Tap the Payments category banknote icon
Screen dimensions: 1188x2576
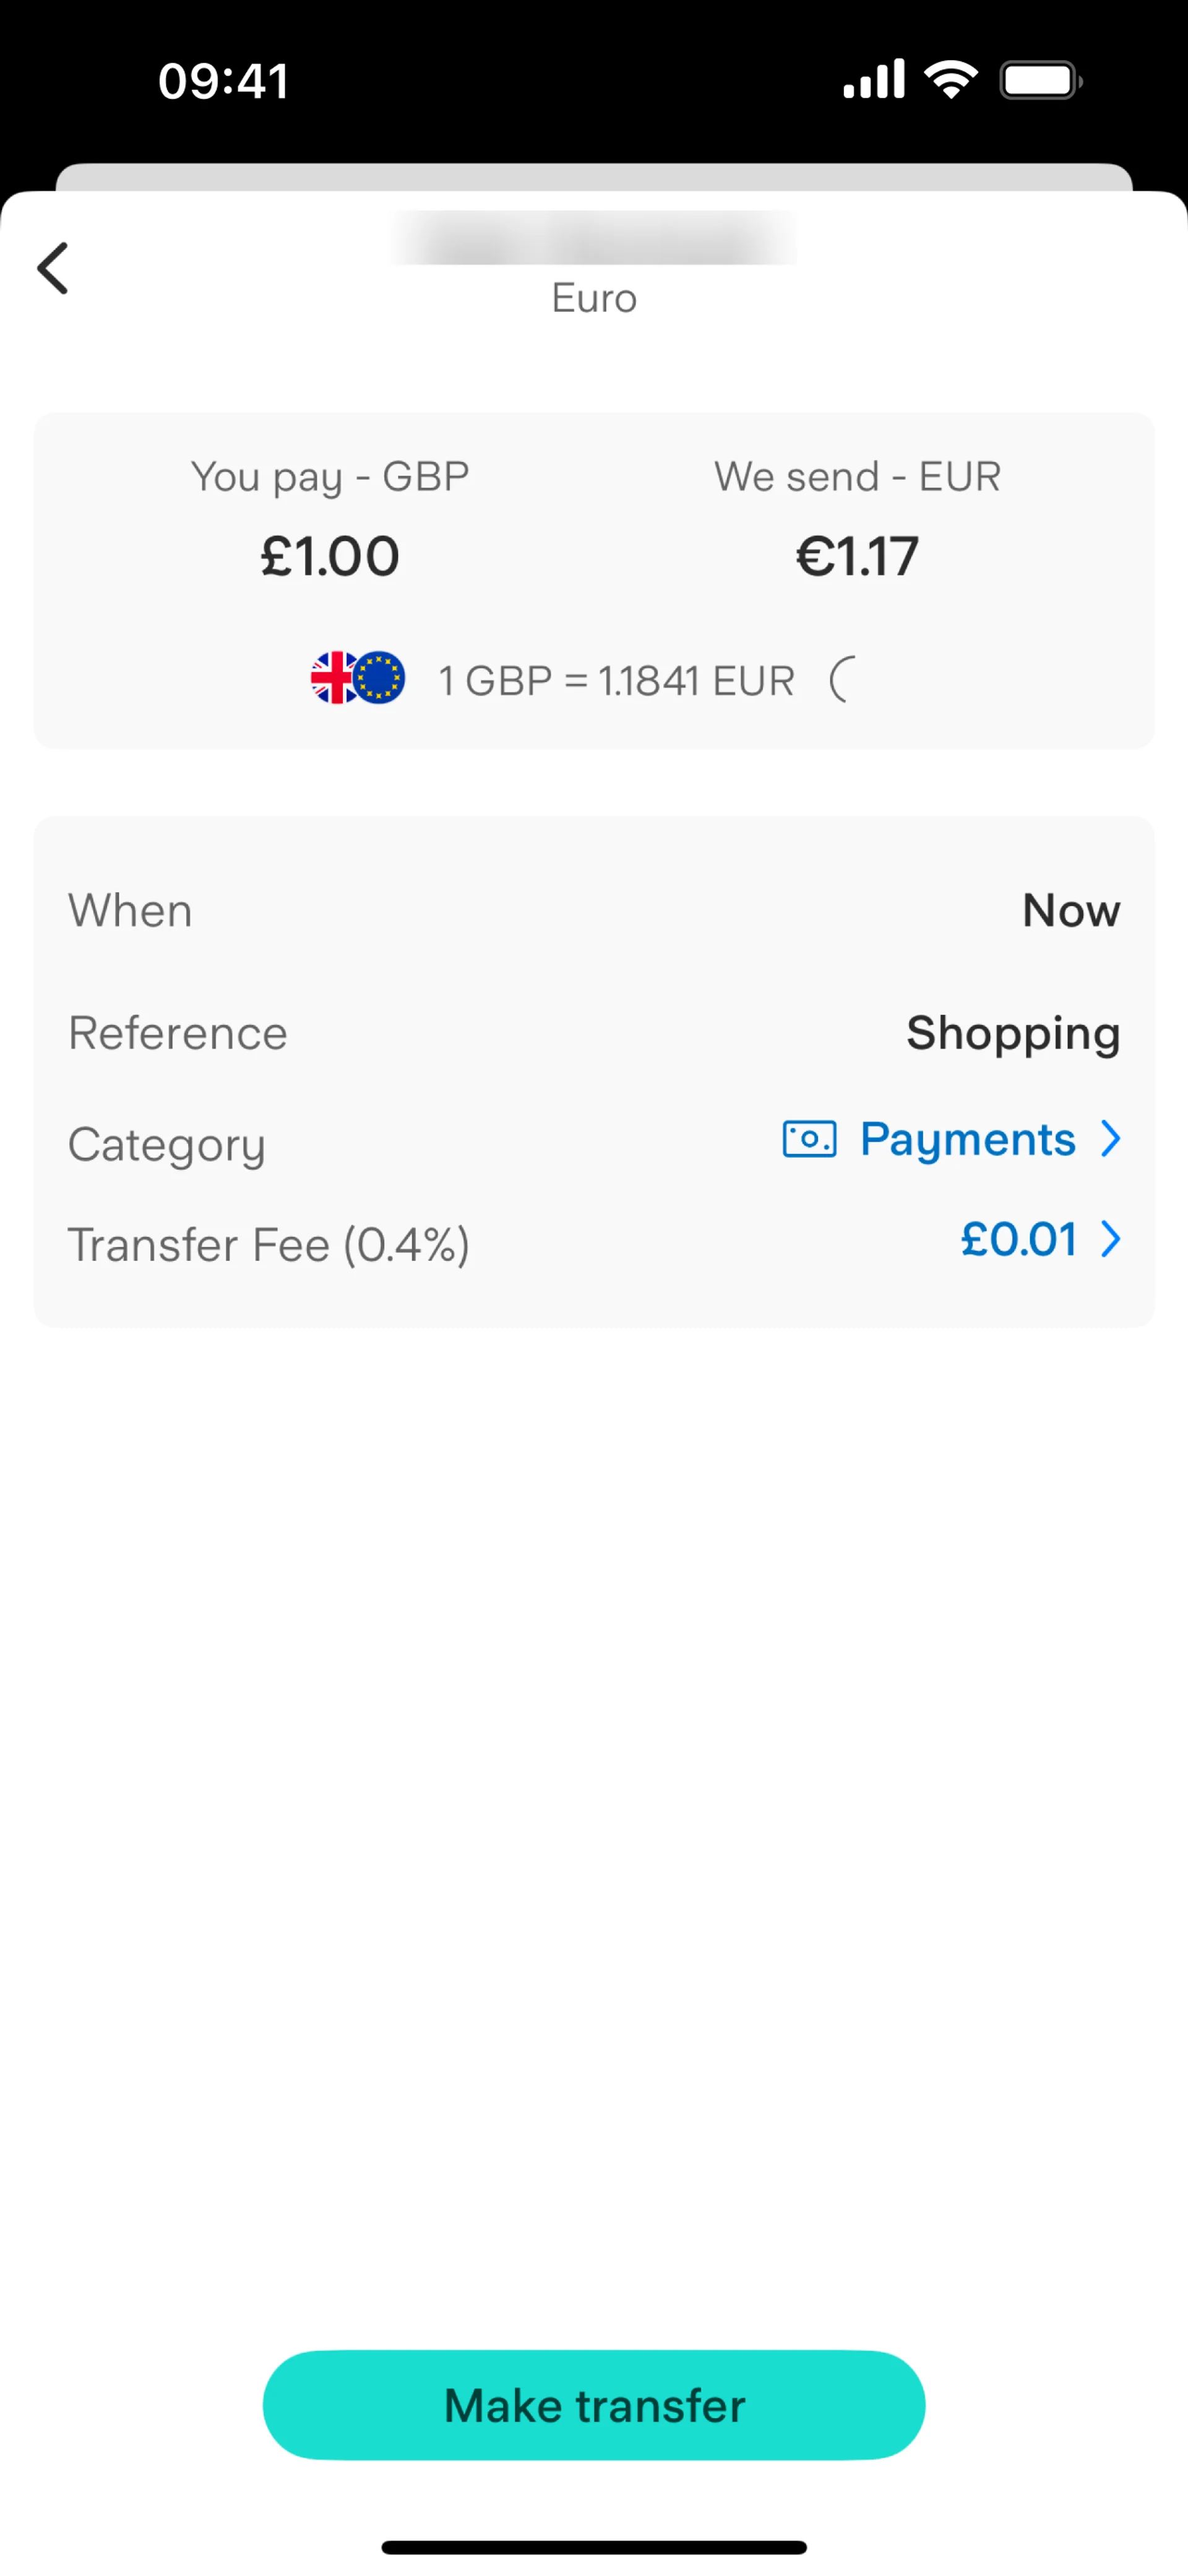tap(808, 1138)
